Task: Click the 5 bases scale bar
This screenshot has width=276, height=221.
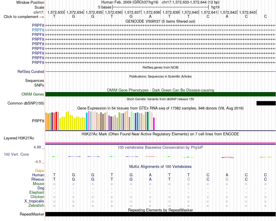Action: coord(161,7)
